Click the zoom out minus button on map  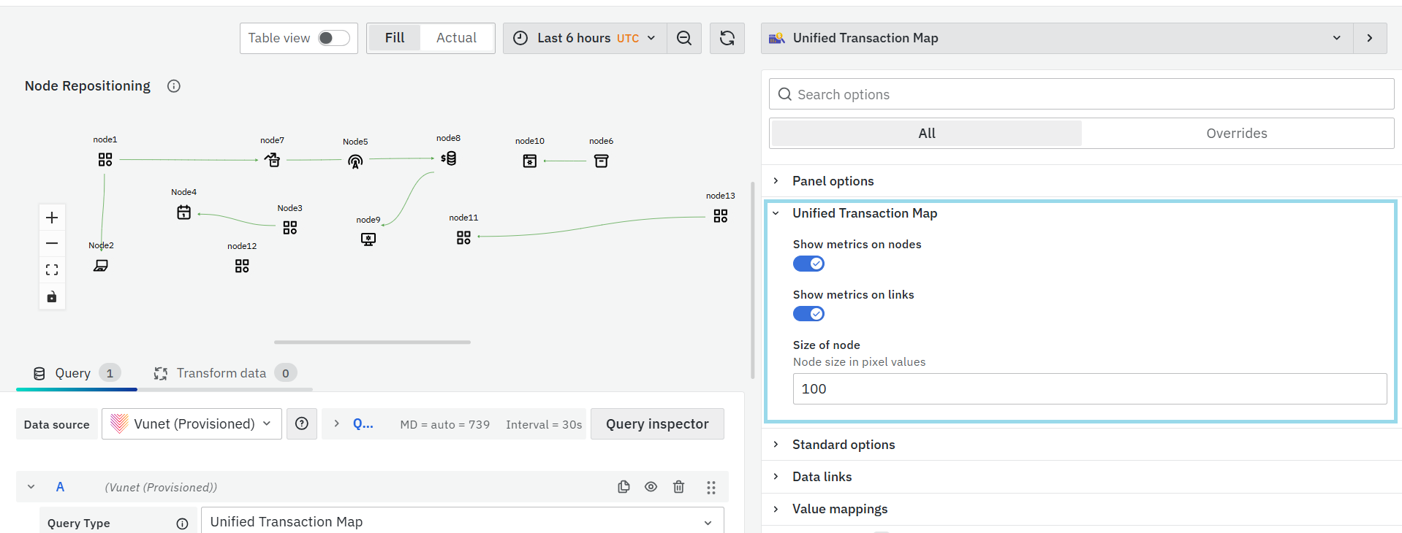[x=52, y=244]
